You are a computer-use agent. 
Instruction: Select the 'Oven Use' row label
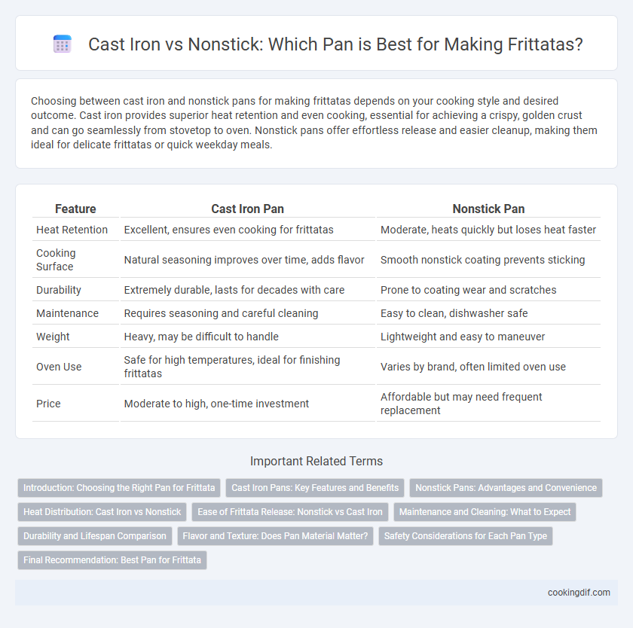[59, 367]
